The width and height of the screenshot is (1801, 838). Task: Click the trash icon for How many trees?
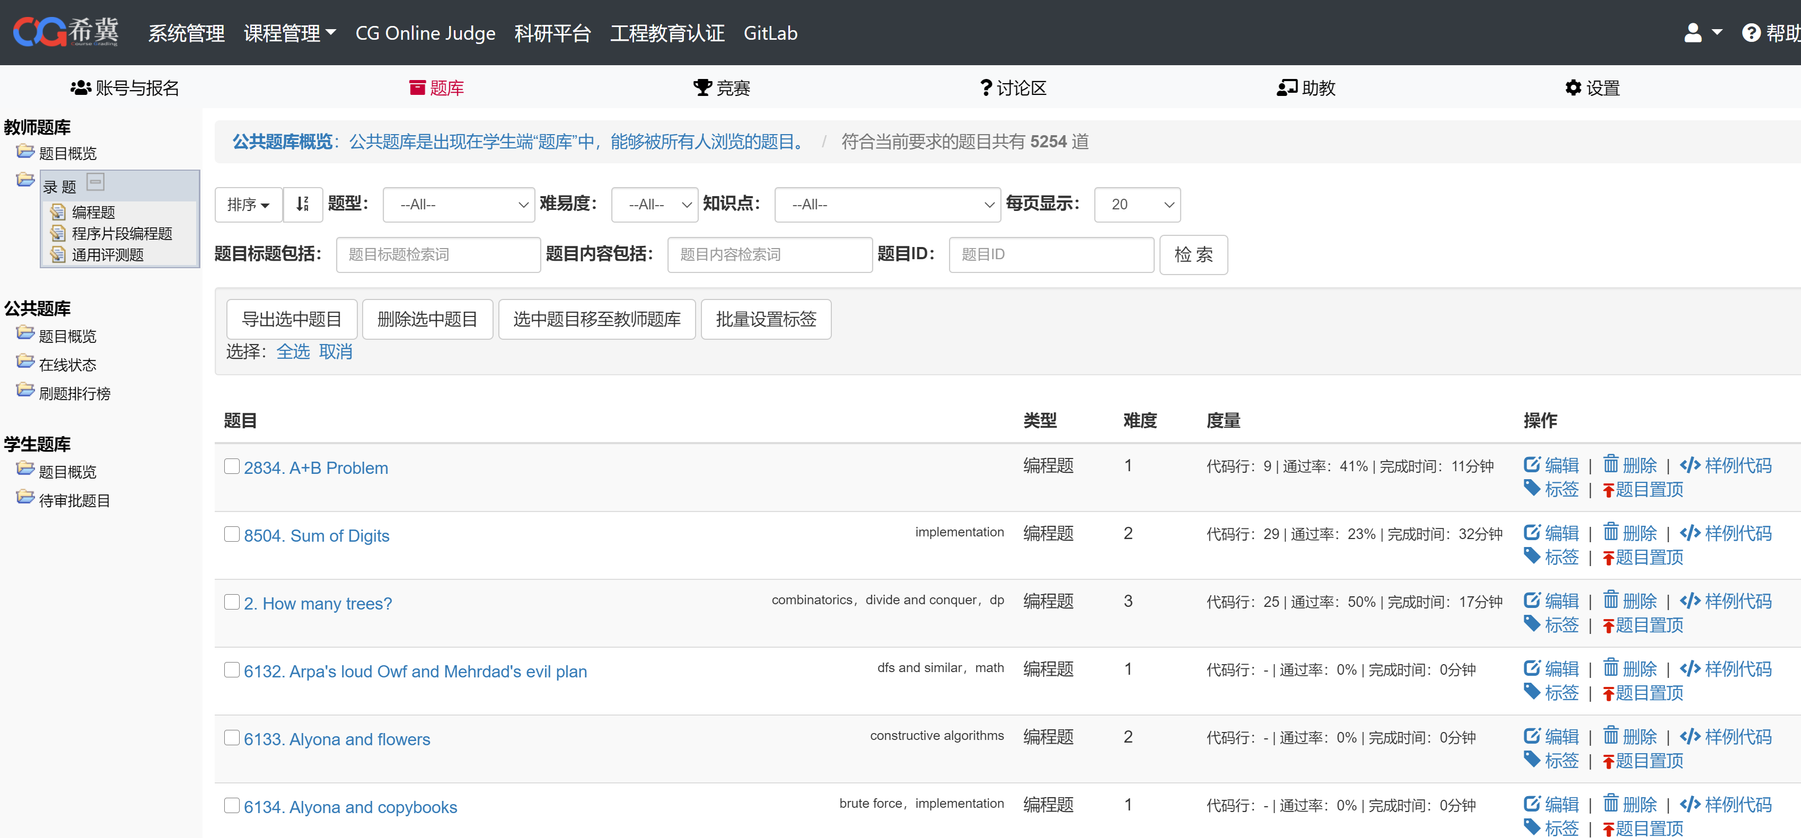point(1611,599)
